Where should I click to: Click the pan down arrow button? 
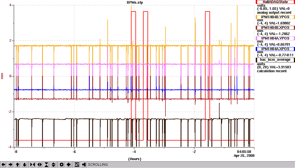click(24, 165)
